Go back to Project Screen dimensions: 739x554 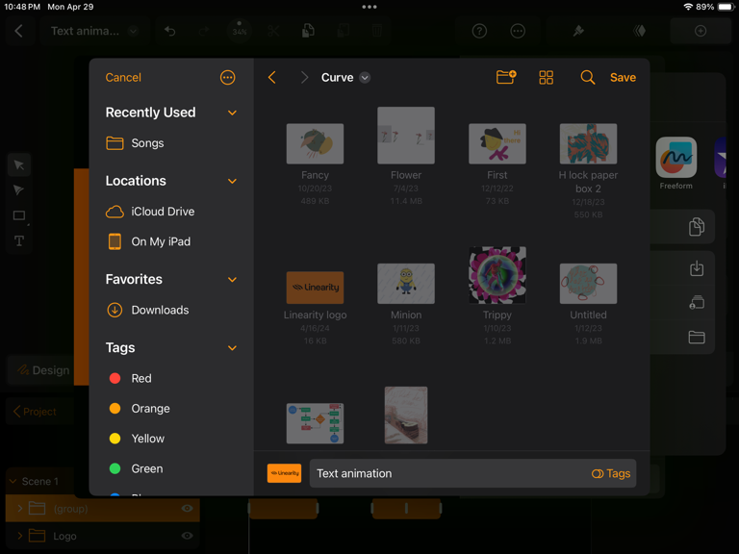point(35,412)
